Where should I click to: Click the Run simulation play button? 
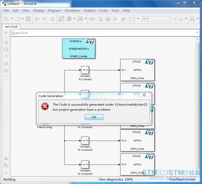tap(108, 19)
